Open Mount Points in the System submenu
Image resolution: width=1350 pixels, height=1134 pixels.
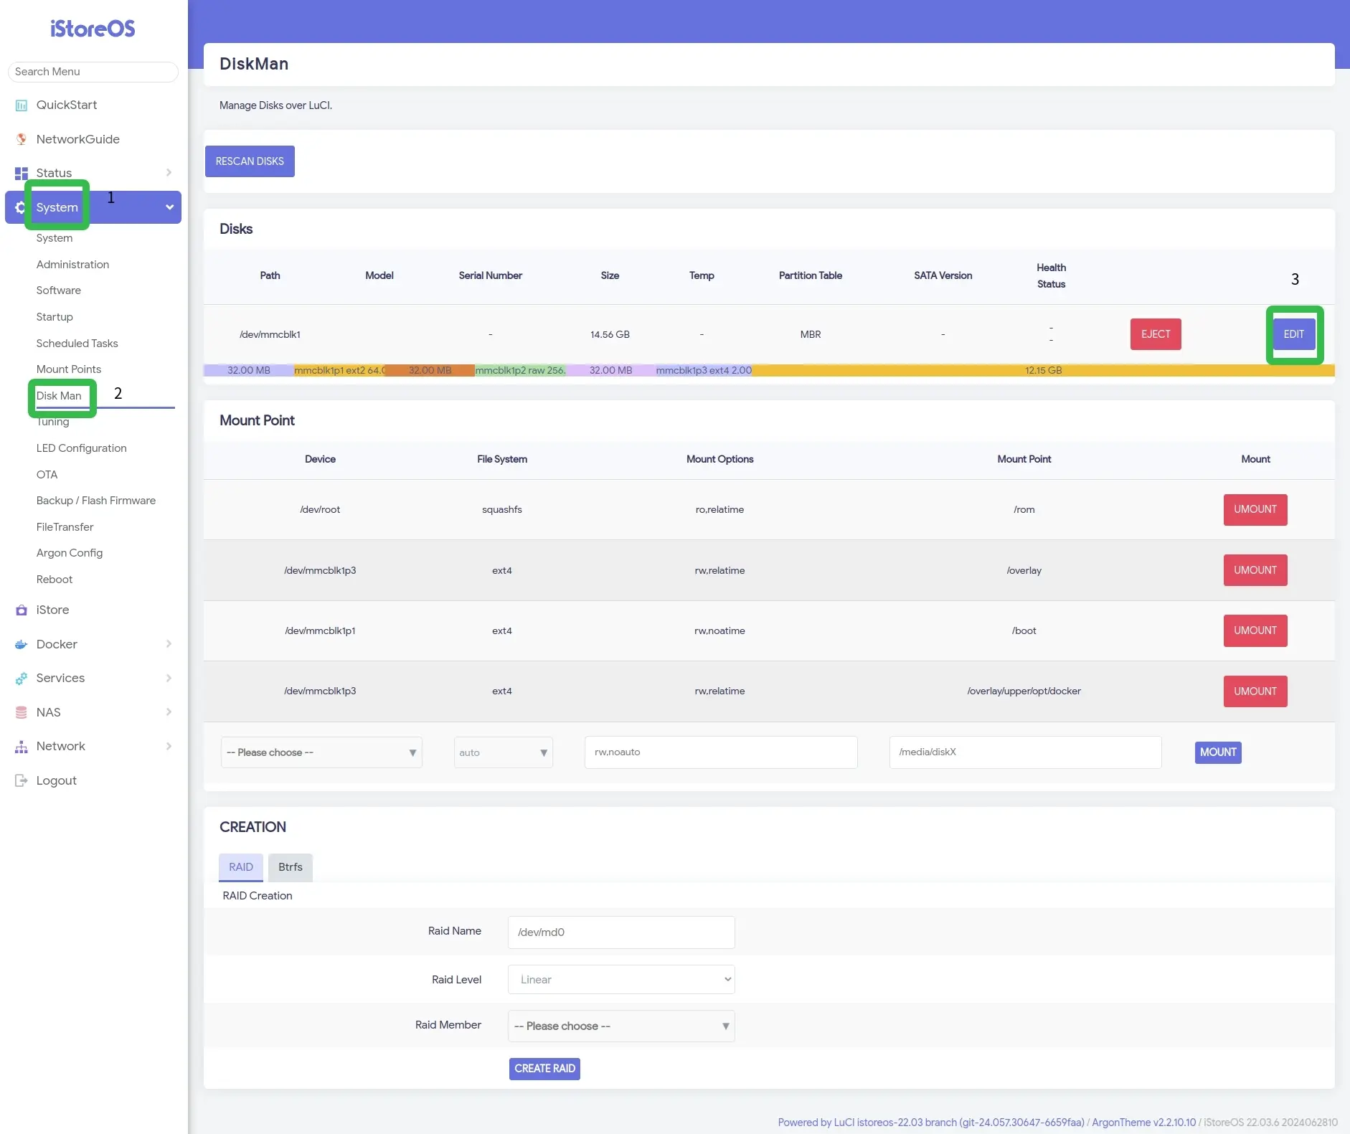(x=69, y=369)
